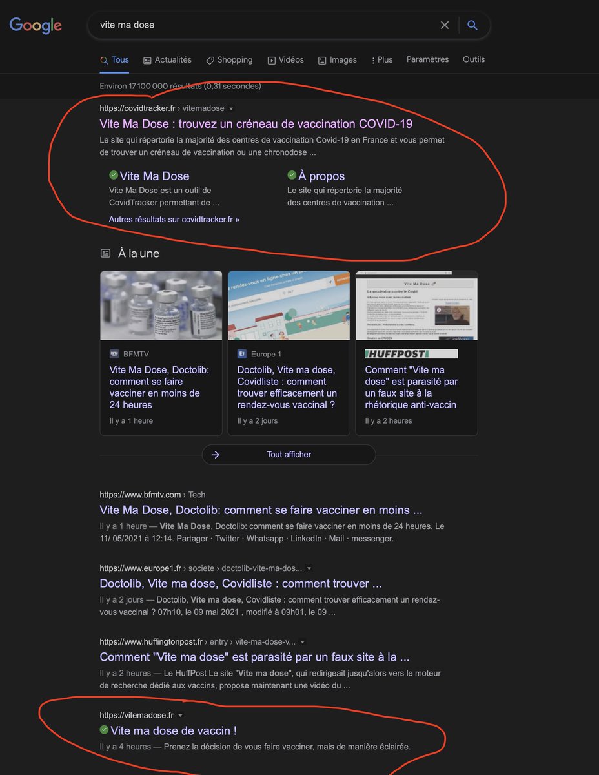Open Europe 1 card 'comment trouver efficacement'
This screenshot has height=775, width=599.
coord(287,387)
